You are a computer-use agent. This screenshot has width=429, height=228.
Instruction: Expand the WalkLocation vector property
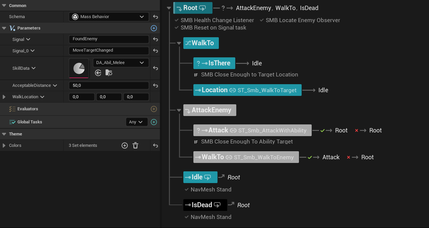pos(4,97)
